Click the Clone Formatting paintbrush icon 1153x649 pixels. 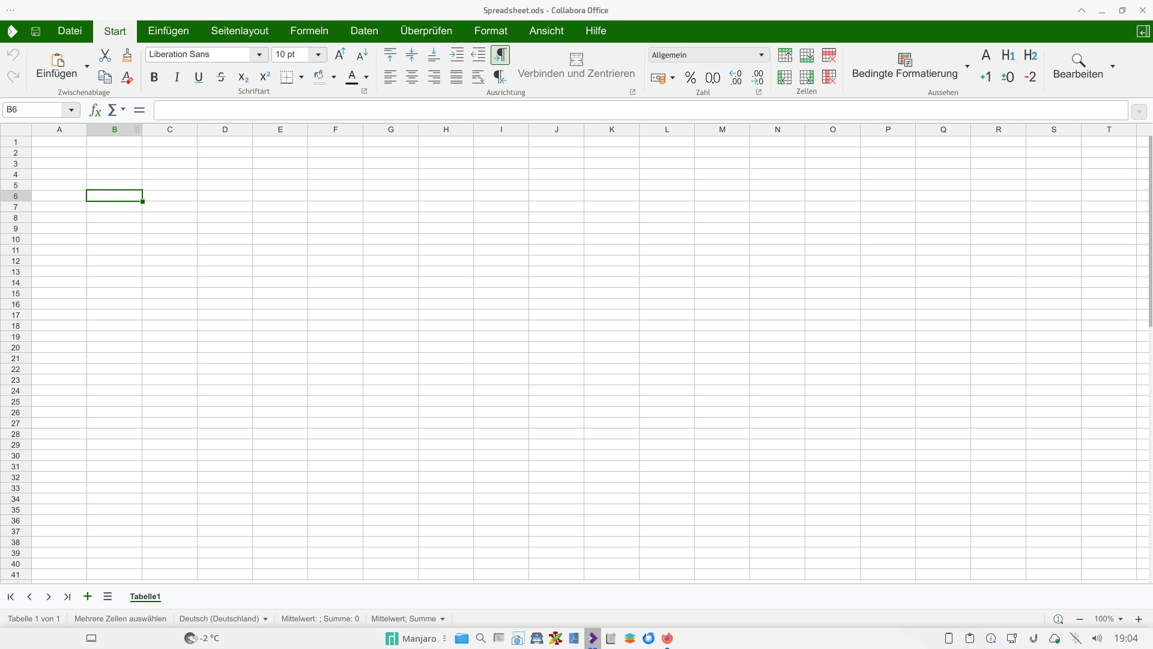127,55
